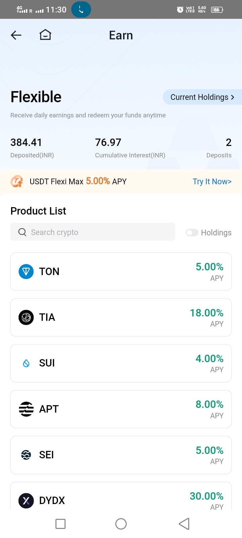Tap the DYDX coin logo
242x538 pixels.
[x=26, y=500]
